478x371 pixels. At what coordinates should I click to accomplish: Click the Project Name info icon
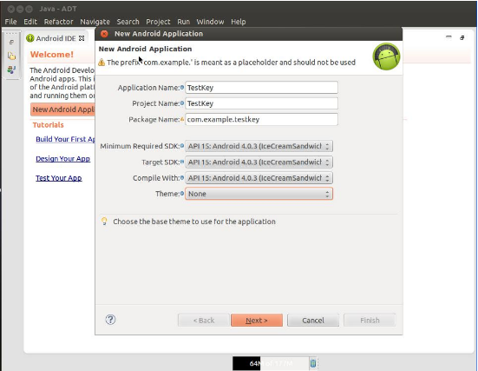tap(182, 103)
